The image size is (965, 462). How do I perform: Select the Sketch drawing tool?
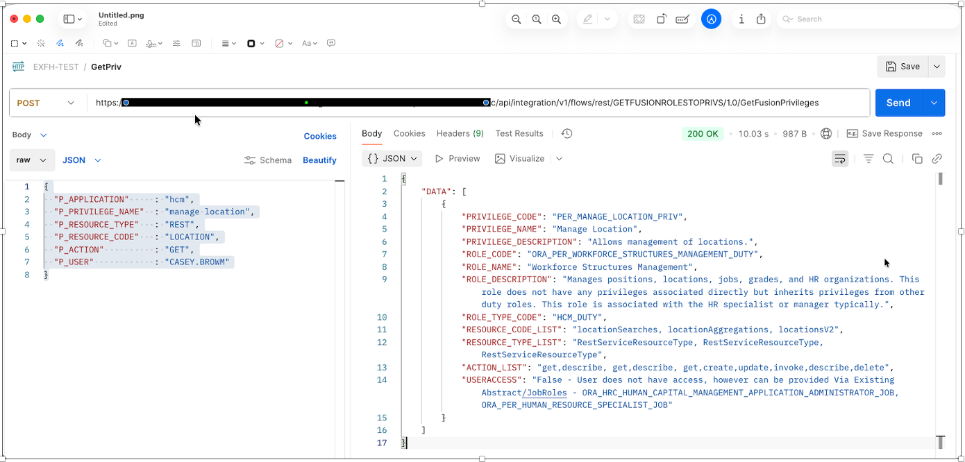[x=60, y=43]
